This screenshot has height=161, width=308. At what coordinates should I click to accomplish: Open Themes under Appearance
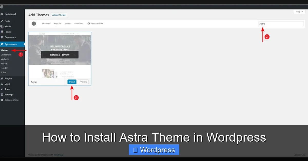[x=5, y=50]
